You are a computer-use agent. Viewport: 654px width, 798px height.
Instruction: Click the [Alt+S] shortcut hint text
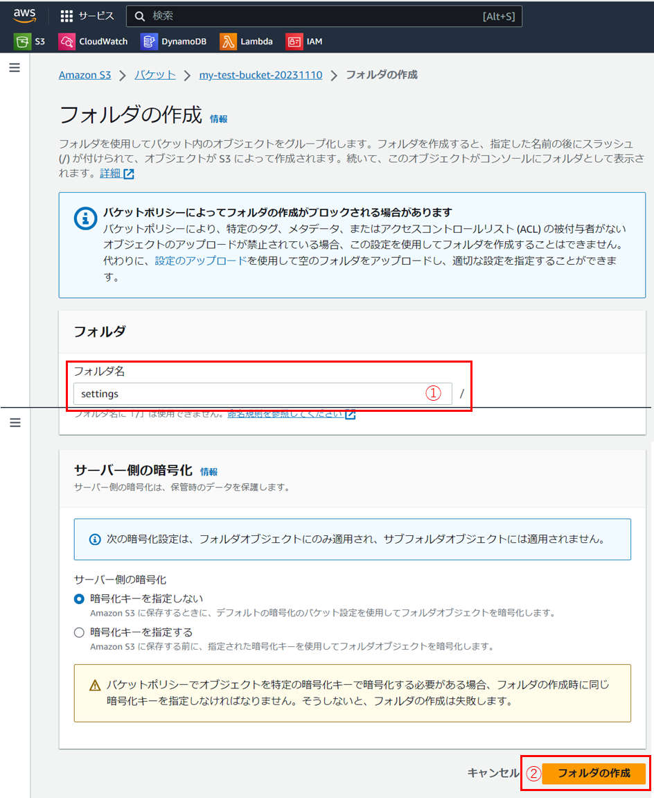(x=499, y=17)
